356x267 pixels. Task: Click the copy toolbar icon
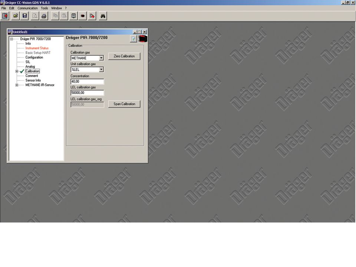click(x=55, y=16)
